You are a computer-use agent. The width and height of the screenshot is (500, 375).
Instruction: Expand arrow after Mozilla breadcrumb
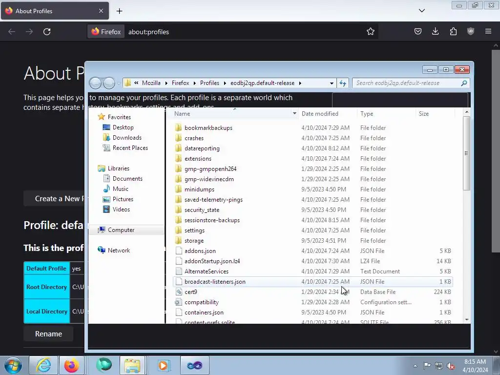pyautogui.click(x=166, y=83)
